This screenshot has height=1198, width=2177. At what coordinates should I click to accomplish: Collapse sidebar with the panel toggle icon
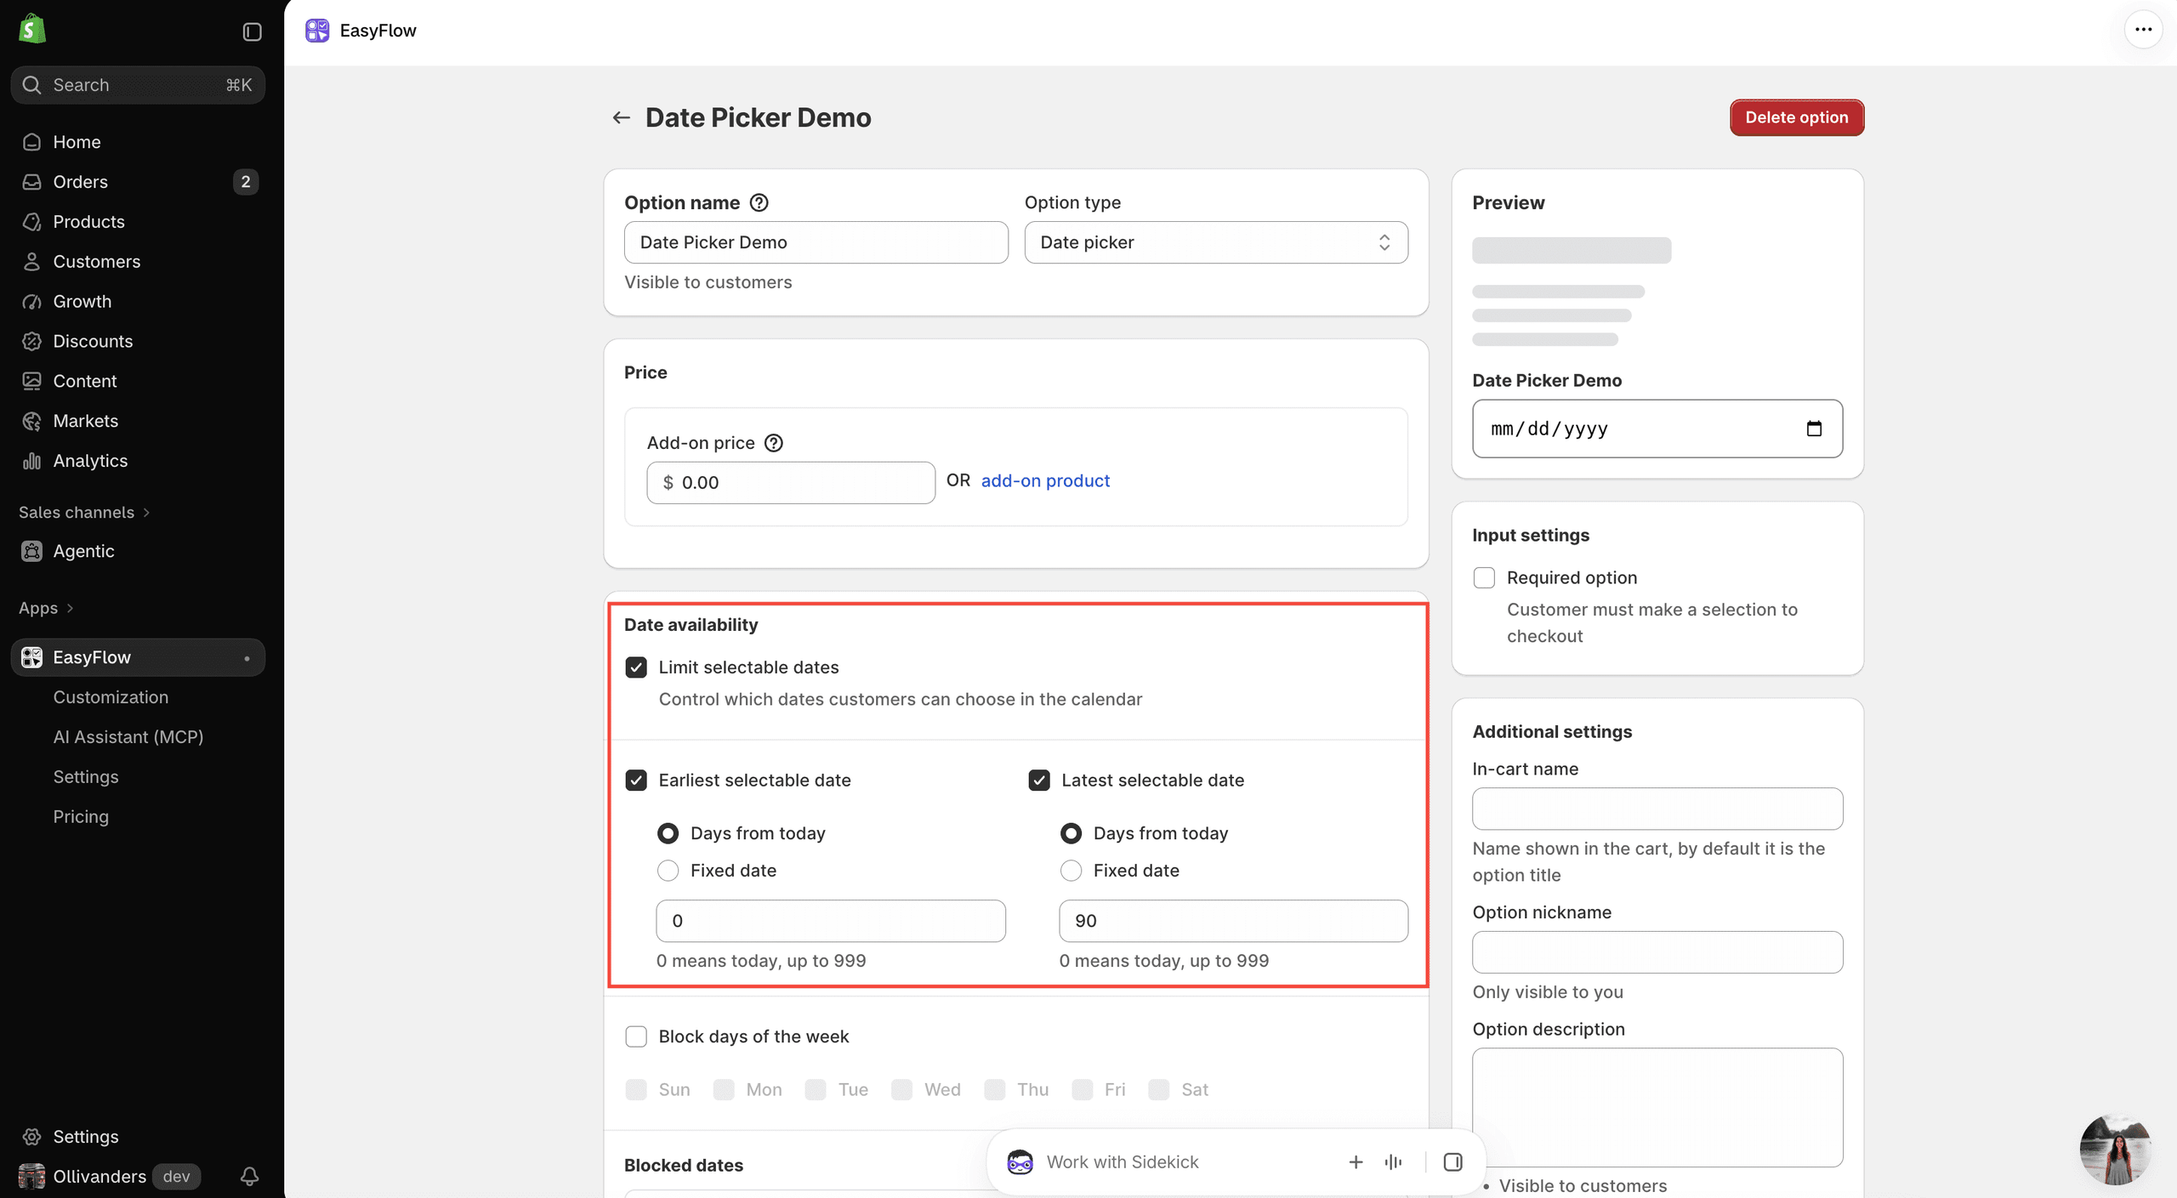coord(252,31)
